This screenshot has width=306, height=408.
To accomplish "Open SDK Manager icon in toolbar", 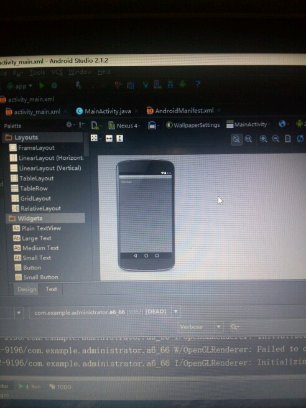I will [170, 85].
